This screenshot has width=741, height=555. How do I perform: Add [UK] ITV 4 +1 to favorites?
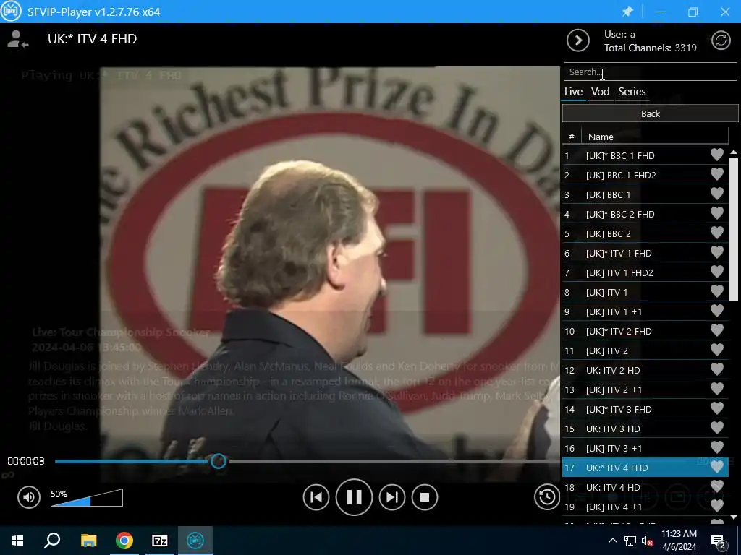717,506
